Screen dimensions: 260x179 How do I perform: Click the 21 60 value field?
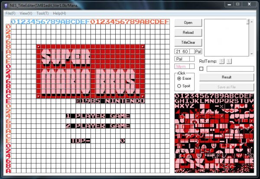182,52
